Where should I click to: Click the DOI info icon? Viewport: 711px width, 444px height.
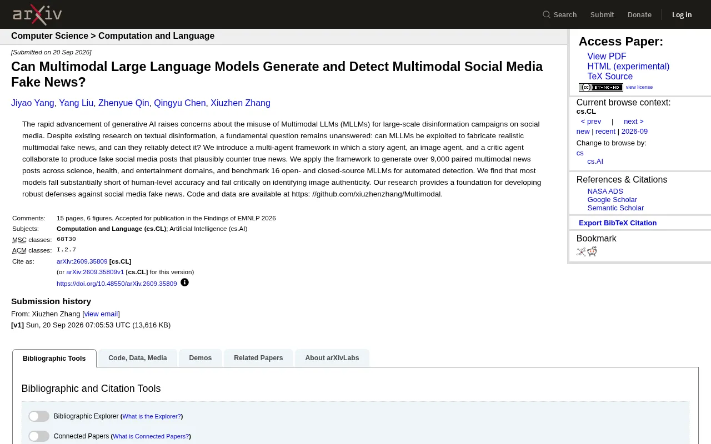click(x=184, y=282)
